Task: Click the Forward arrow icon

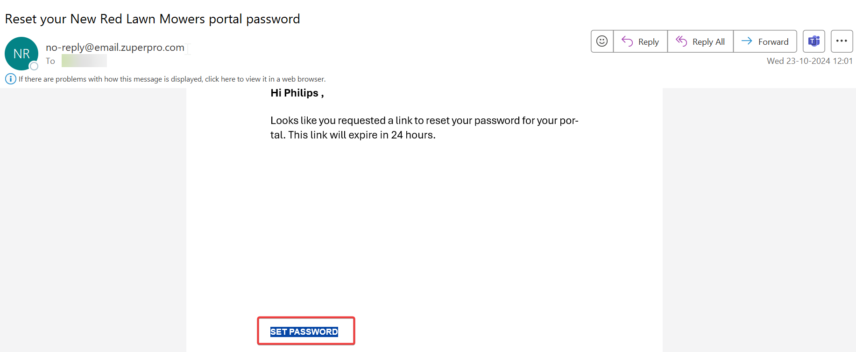Action: point(747,41)
